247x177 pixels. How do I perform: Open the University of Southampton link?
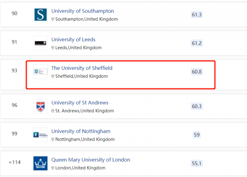click(83, 11)
